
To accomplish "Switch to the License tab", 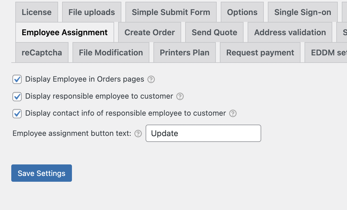I will [x=37, y=12].
